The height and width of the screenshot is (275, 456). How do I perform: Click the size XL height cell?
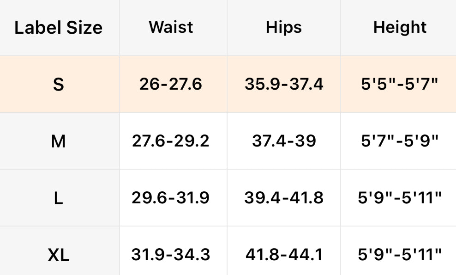[400, 254]
